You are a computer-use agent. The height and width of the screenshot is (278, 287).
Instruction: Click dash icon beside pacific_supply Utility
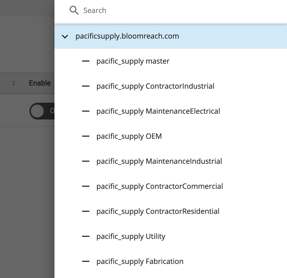[x=86, y=236]
